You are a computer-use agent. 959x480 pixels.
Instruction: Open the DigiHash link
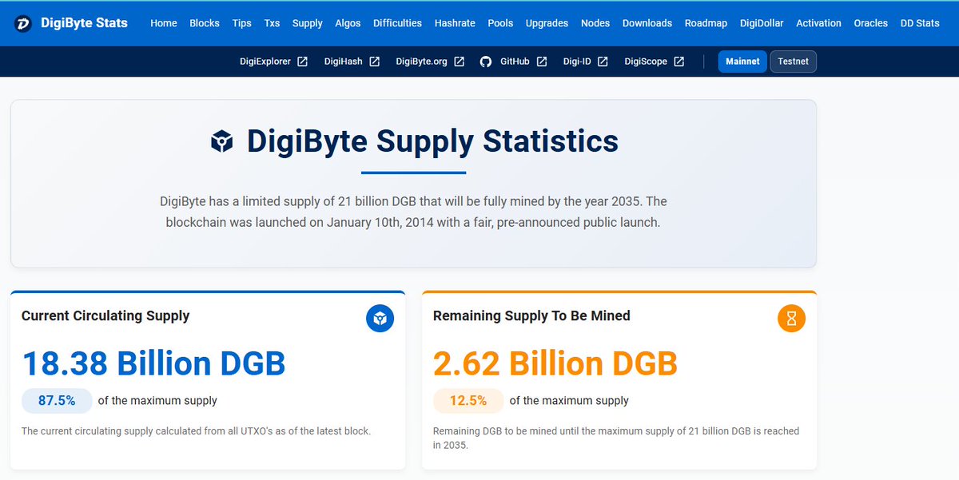click(x=343, y=61)
